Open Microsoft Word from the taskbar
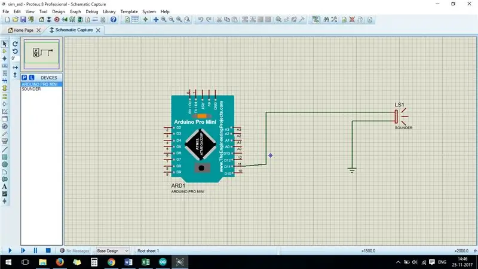 pyautogui.click(x=128, y=262)
